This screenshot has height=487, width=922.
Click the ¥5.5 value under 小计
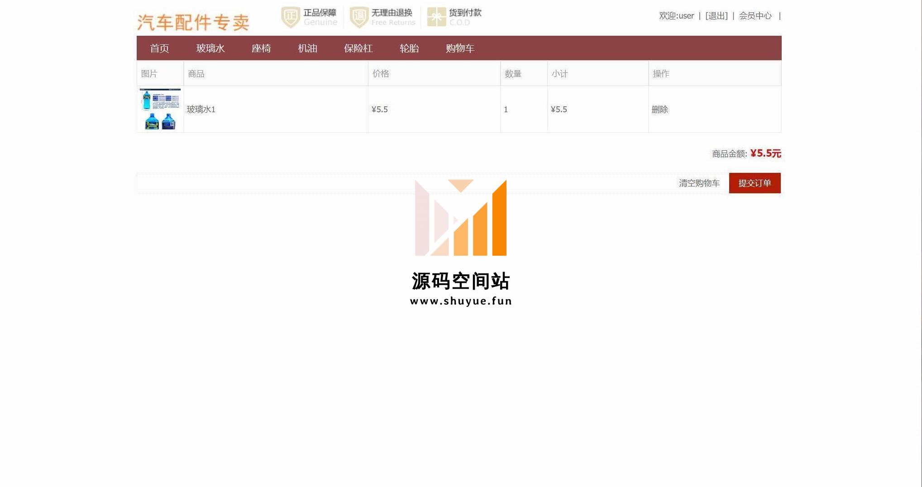point(559,110)
